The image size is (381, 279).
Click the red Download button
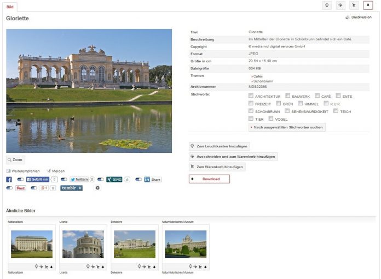coord(210,179)
